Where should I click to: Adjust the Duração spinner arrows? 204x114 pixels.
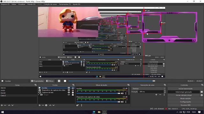click(x=165, y=92)
